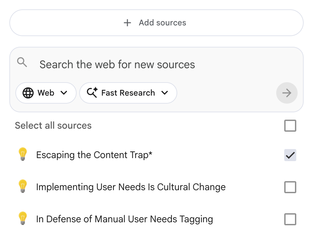The image size is (313, 248).
Task: Uncheck the Escaping the Content Trap checkbox
Action: tap(290, 155)
